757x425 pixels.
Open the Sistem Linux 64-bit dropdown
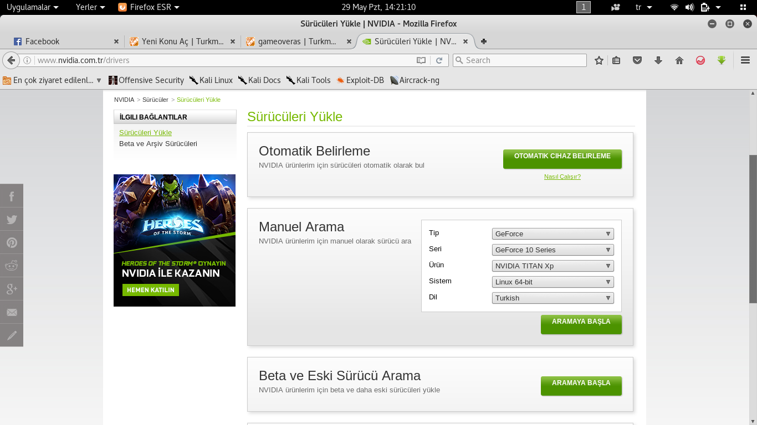553,282
